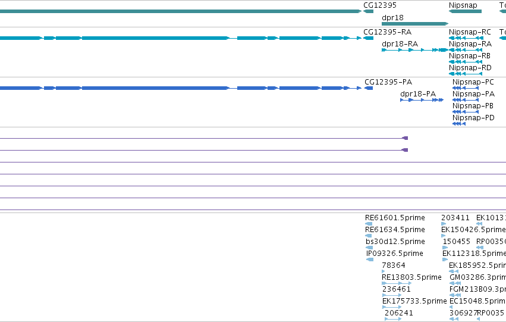Screen dimensions: 506x322
Task: Click the Nipsnap-PA protein label
Action: pyautogui.click(x=473, y=94)
